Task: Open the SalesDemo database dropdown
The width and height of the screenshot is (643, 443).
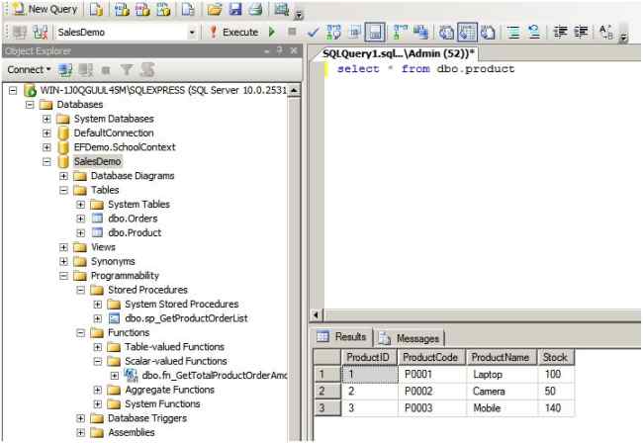Action: click(x=192, y=32)
